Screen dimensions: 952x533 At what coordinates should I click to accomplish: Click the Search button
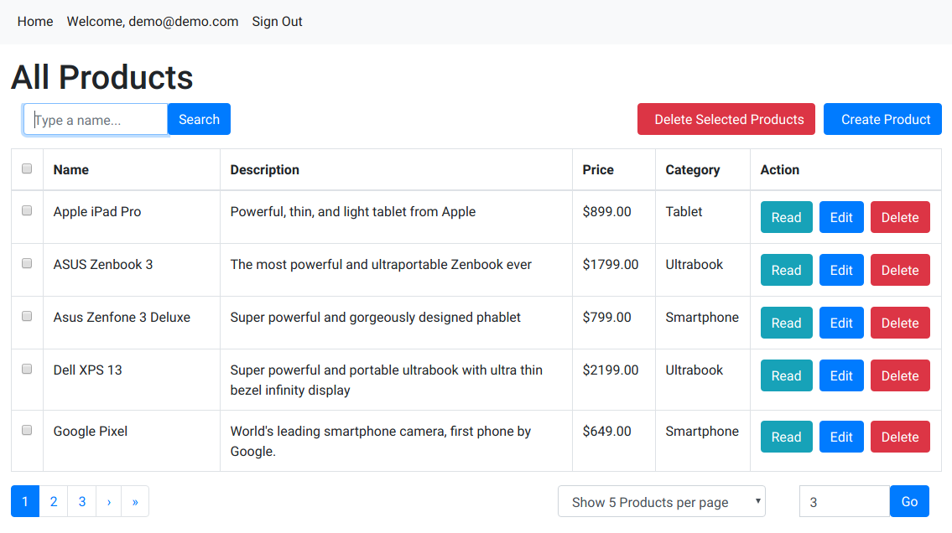pyautogui.click(x=199, y=119)
